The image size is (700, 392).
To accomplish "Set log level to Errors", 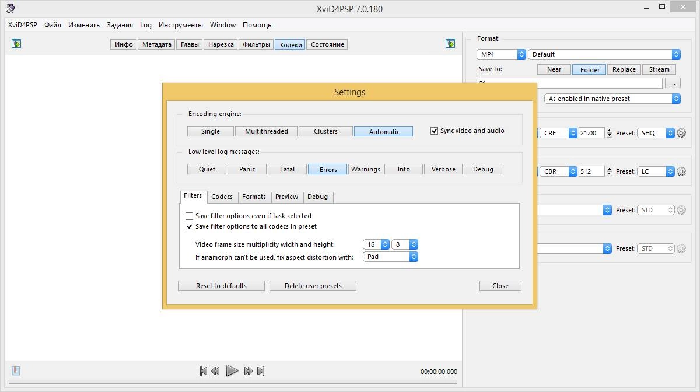I will click(x=328, y=169).
